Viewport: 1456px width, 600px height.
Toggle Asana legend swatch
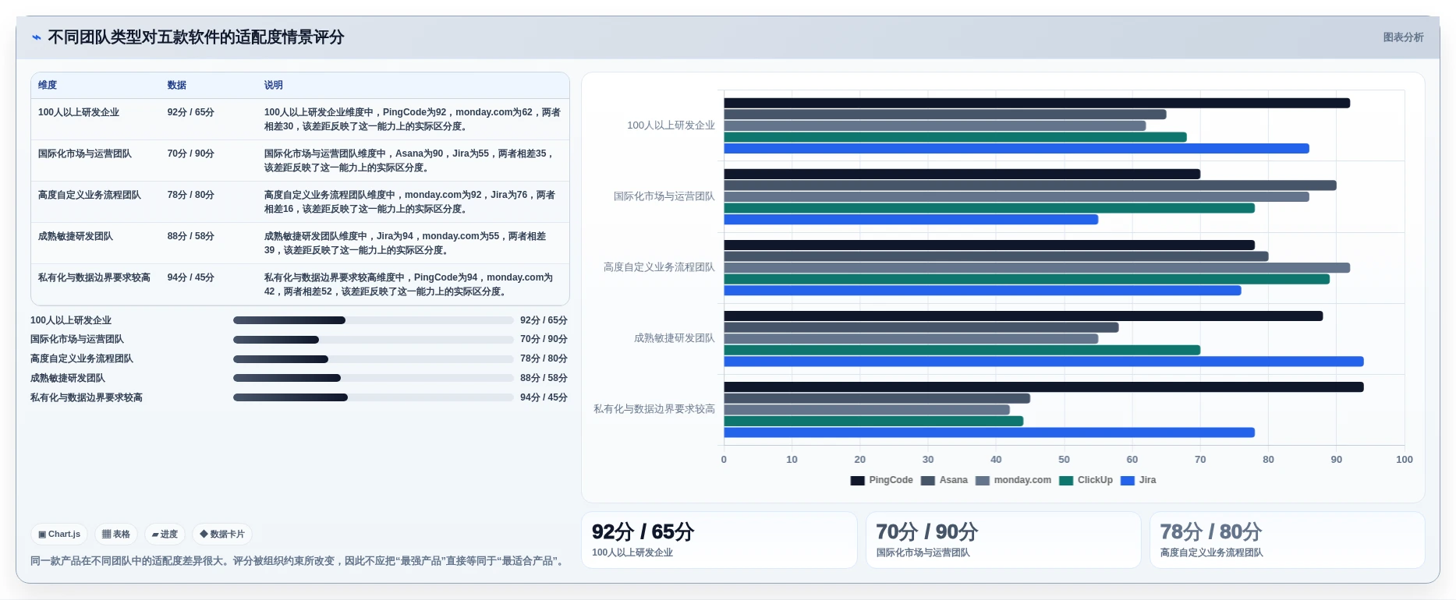point(927,481)
